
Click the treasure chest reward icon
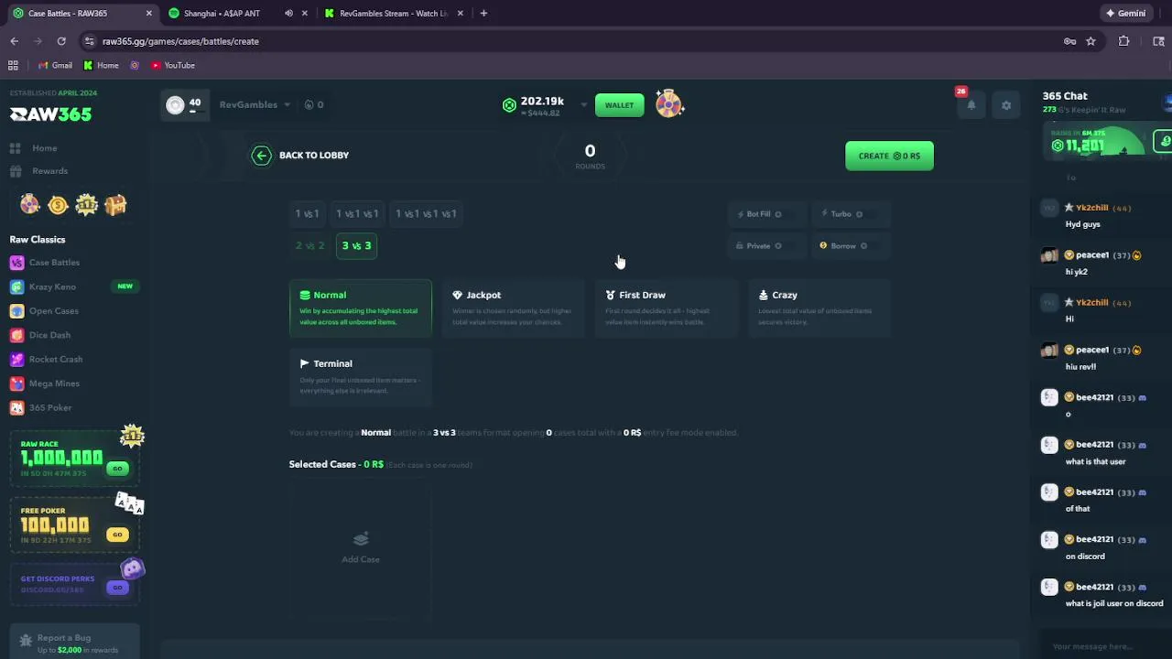(114, 205)
